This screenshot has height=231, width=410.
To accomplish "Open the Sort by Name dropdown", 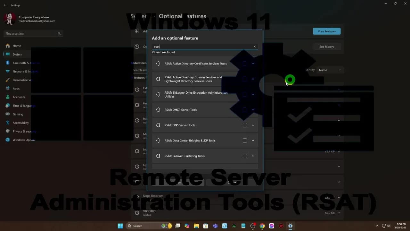I will tap(330, 70).
